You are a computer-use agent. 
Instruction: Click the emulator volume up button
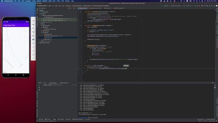[x=33, y=25]
